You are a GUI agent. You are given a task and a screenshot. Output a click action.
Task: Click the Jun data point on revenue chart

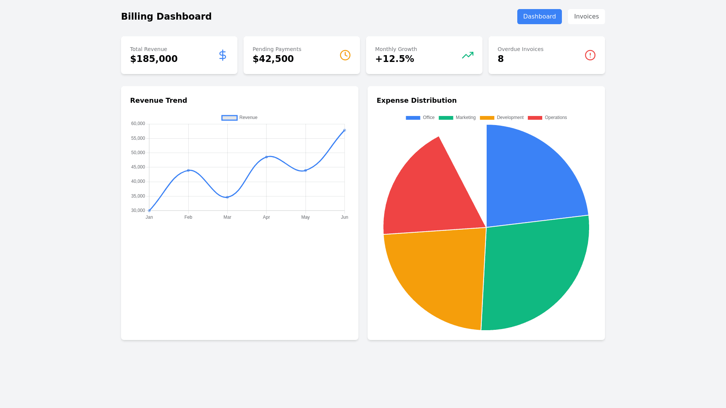click(344, 130)
